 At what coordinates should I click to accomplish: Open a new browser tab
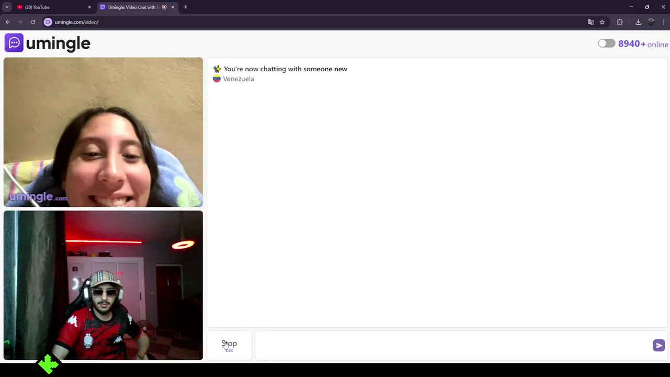click(185, 7)
